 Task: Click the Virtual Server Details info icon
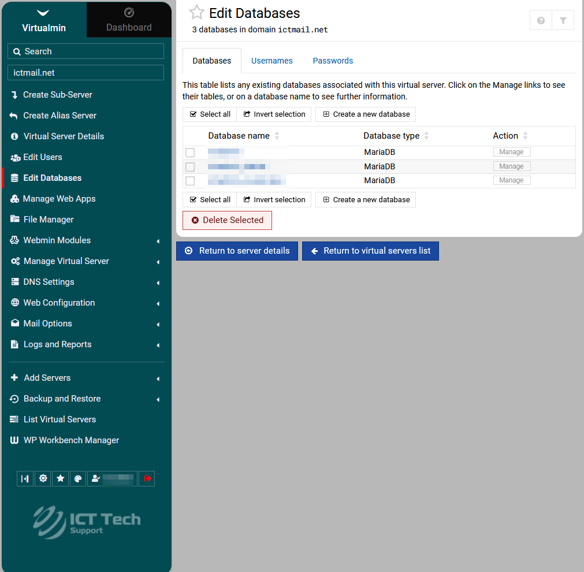coord(14,136)
